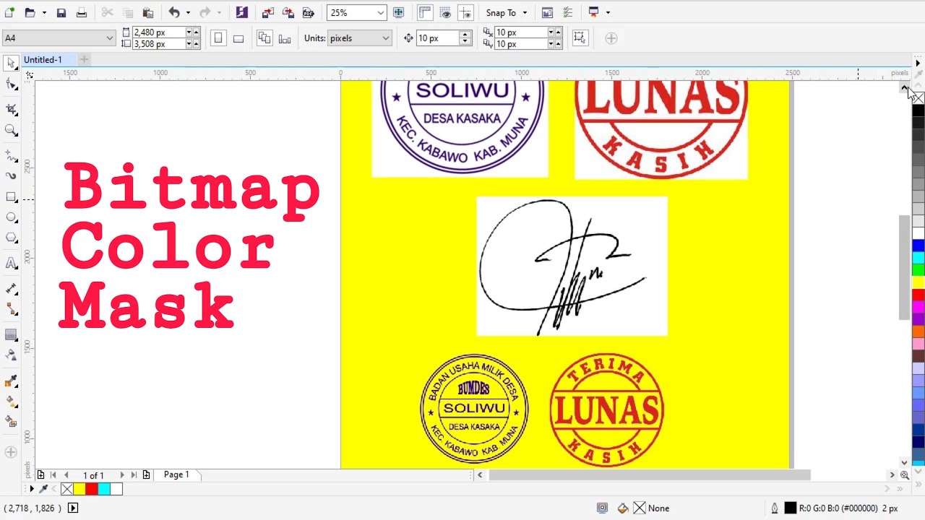Set page orientation to portrait

tap(218, 38)
